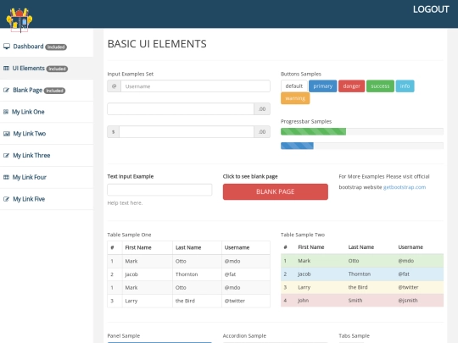Image resolution: width=458 pixels, height=343 pixels.
Task: Click the orange warning button
Action: point(295,98)
